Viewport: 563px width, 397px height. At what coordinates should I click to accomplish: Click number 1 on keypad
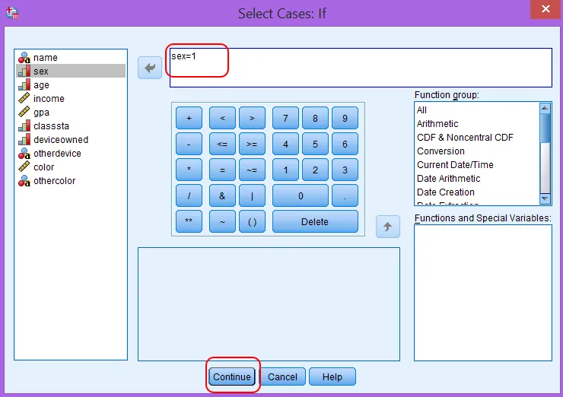tap(285, 170)
